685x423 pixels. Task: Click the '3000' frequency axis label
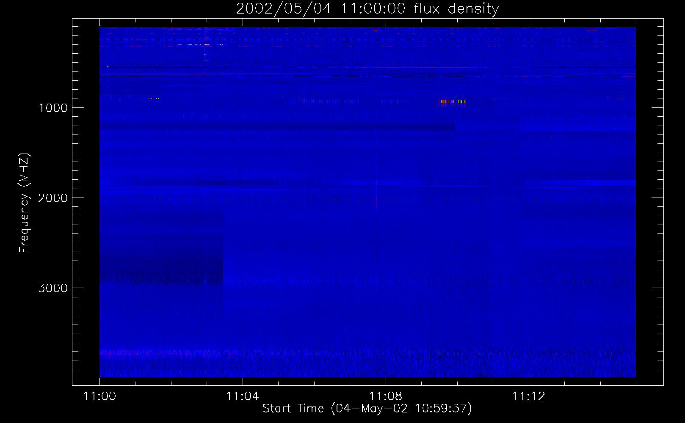click(x=53, y=288)
